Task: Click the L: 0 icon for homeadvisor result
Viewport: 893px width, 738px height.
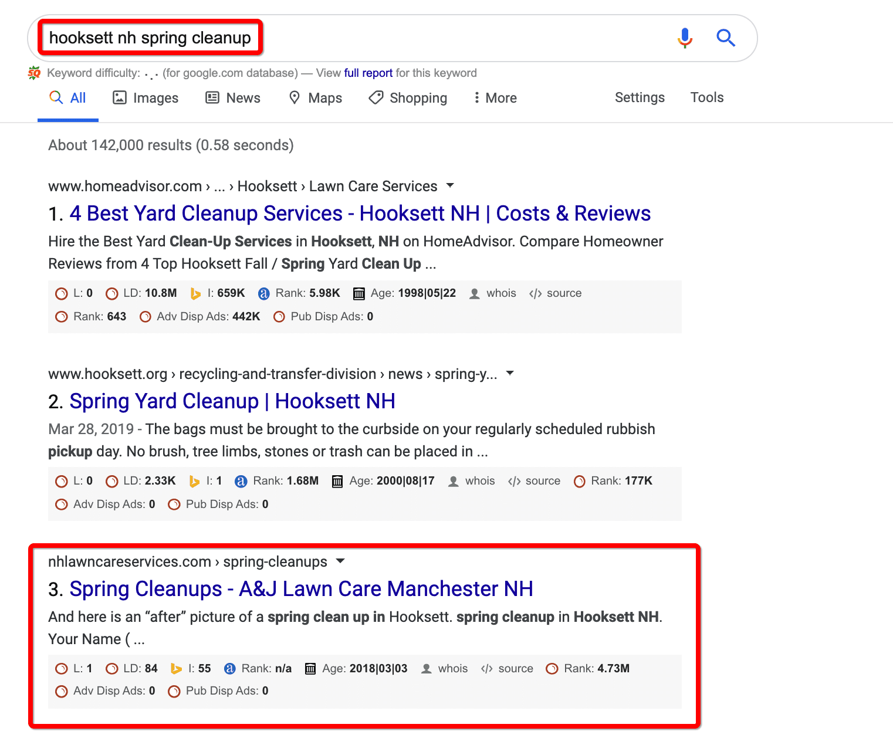Action: (x=61, y=293)
